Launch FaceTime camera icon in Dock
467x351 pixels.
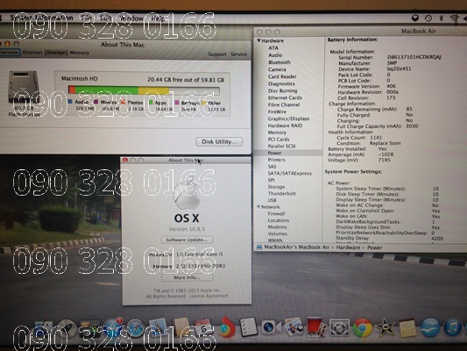pyautogui.click(x=271, y=327)
